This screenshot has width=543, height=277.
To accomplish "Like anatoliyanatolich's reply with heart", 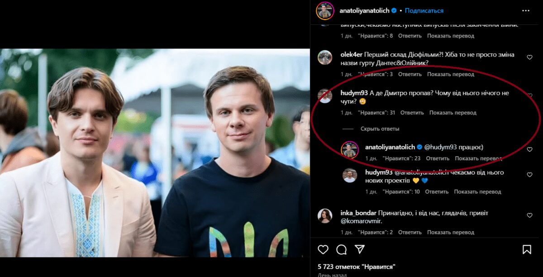I will (529, 150).
